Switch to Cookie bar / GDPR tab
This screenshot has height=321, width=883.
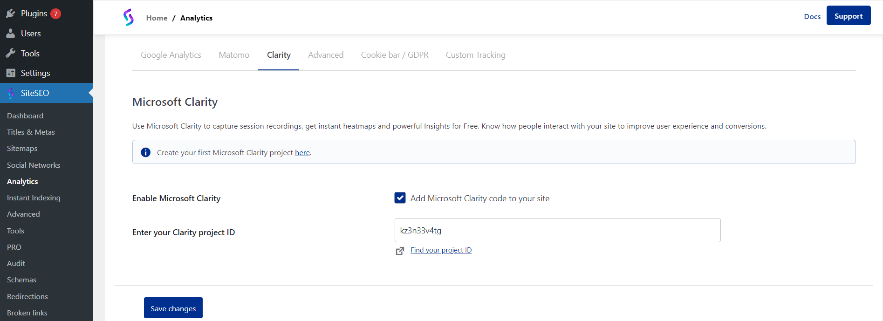pos(395,55)
